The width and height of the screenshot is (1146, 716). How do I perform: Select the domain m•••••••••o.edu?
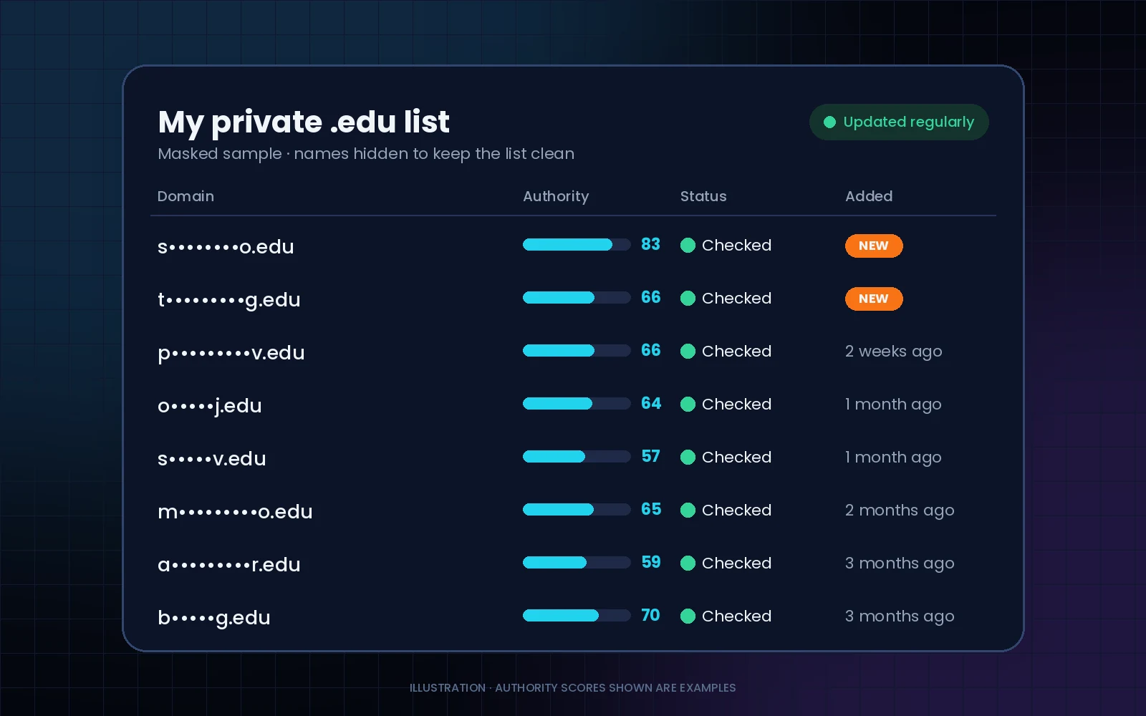point(235,512)
